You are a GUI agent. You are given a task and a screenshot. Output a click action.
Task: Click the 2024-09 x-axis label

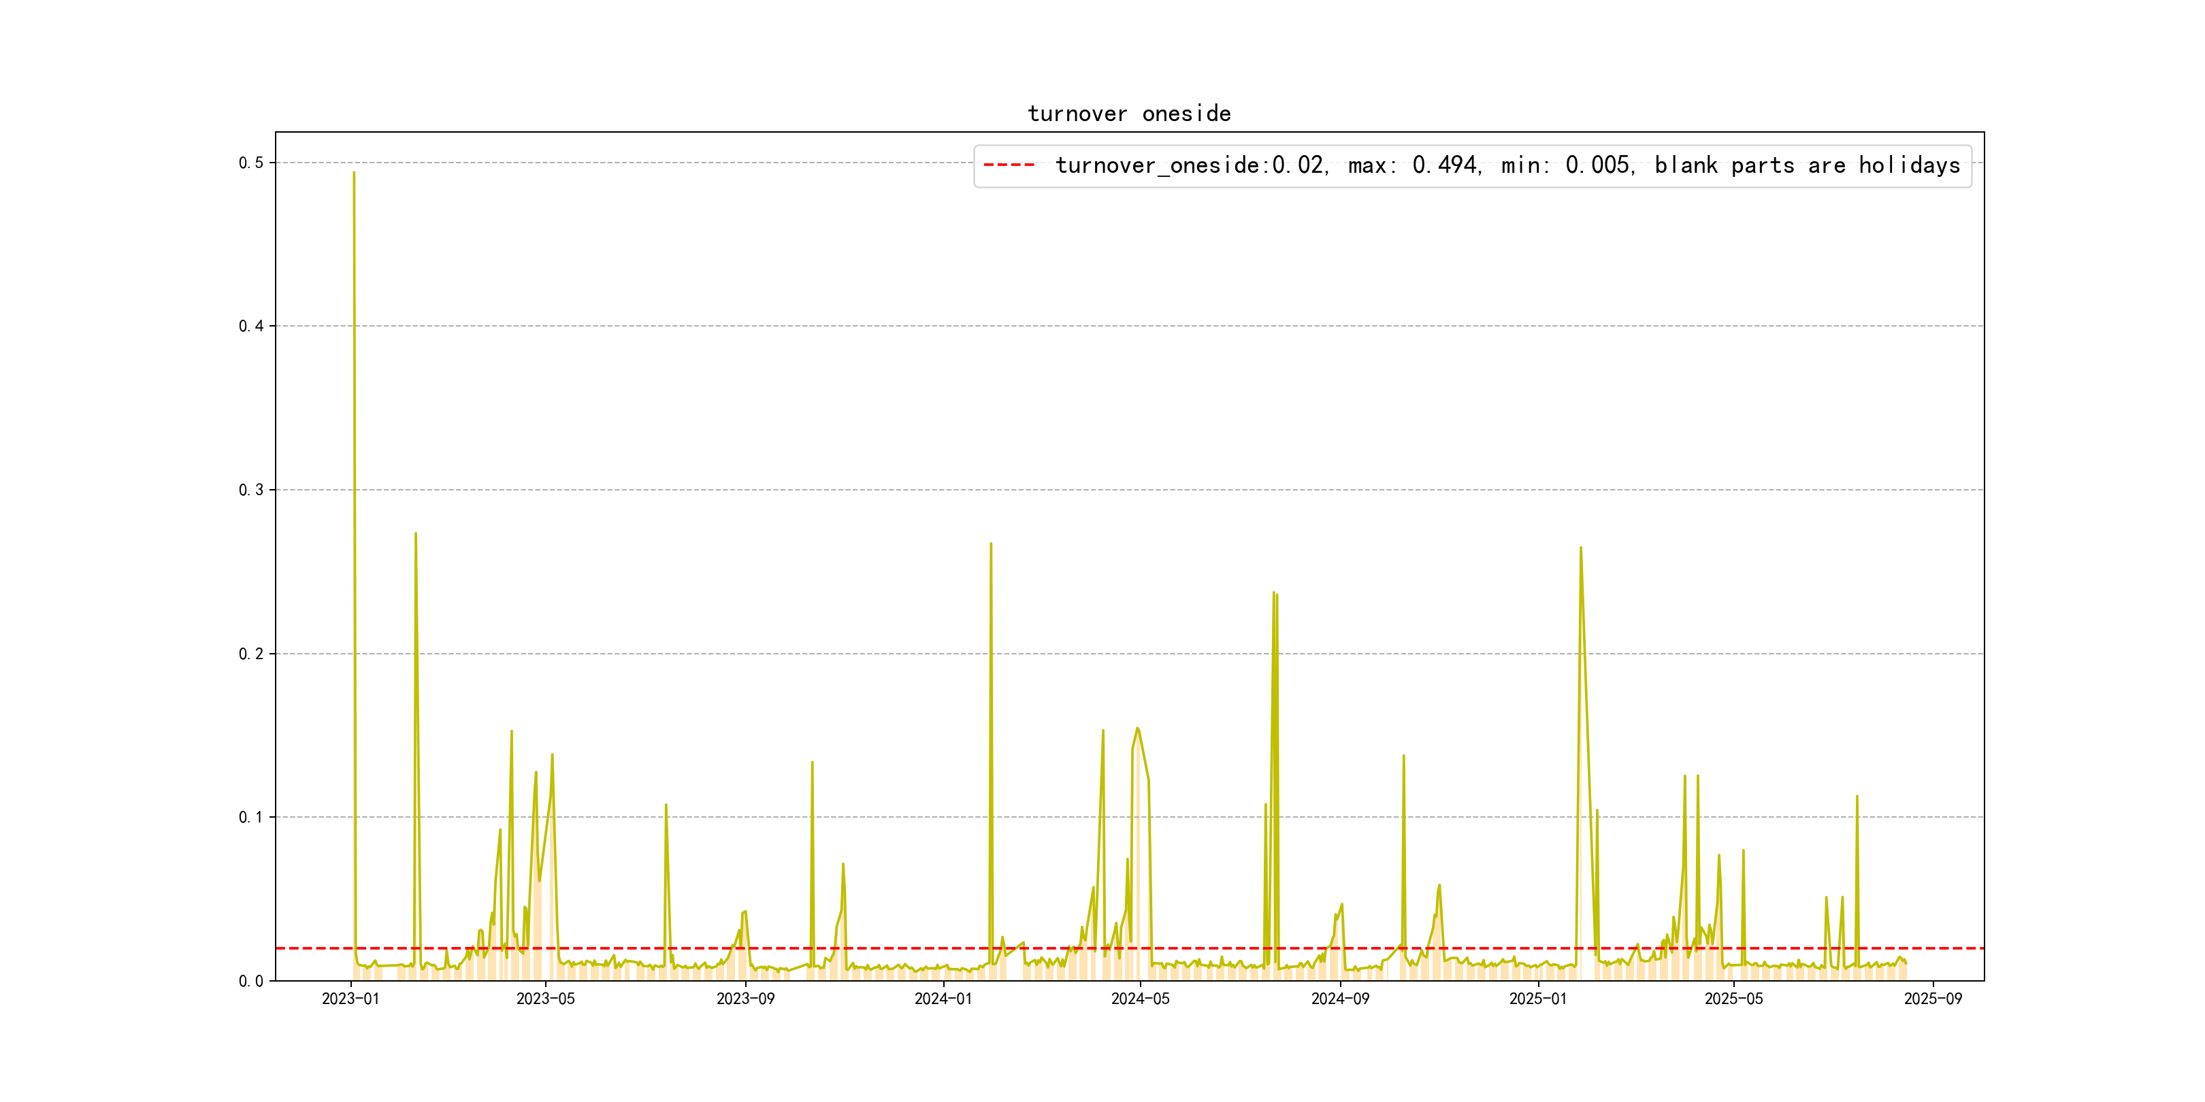1339,999
